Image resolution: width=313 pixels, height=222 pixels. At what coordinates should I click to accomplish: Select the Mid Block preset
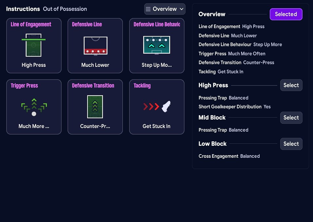[x=291, y=118]
